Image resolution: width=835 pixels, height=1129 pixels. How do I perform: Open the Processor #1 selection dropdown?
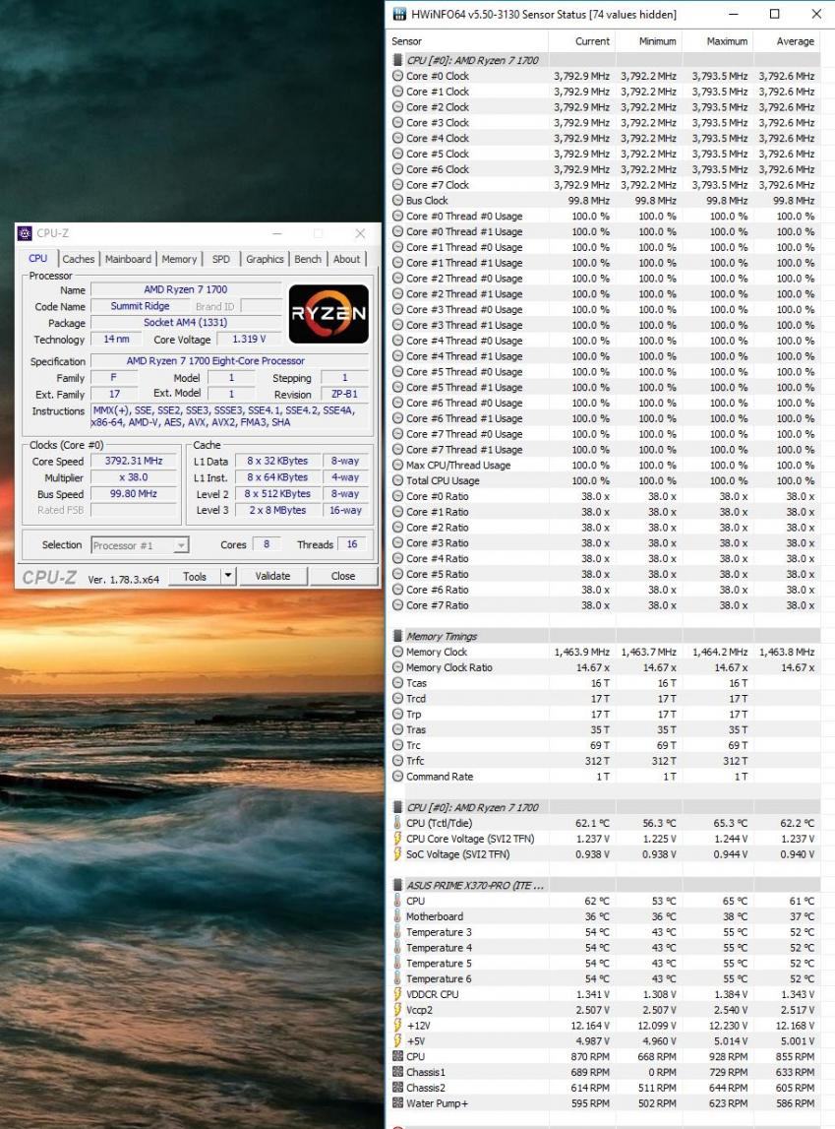tap(140, 545)
